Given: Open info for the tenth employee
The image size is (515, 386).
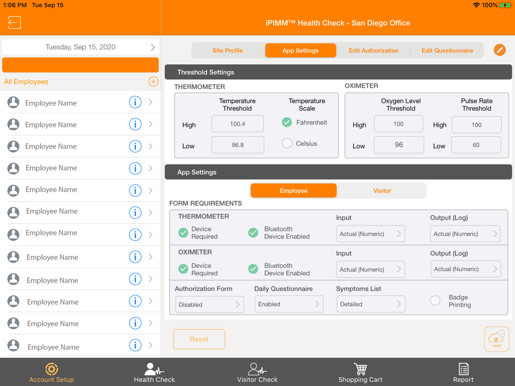Looking at the screenshot, I should [135, 301].
